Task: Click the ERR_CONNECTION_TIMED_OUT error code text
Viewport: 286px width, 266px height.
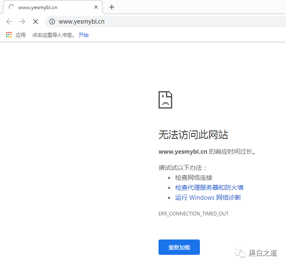Action: point(193,214)
